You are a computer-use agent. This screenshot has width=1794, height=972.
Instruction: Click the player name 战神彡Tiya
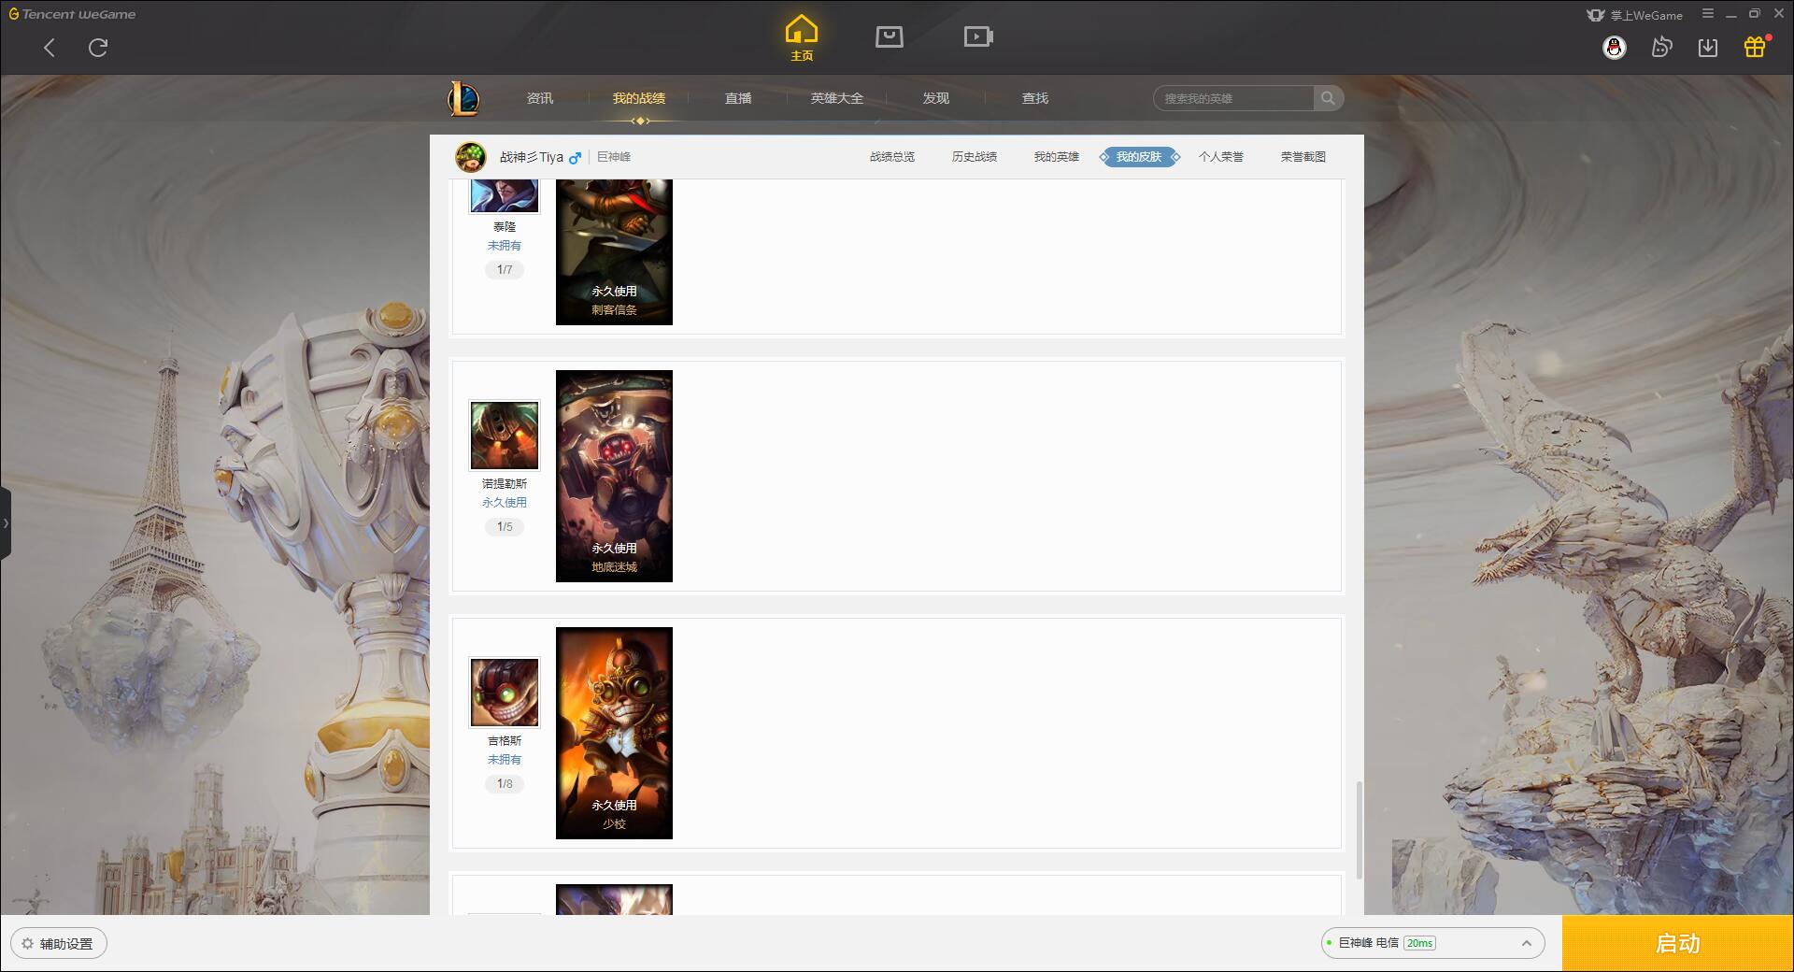tap(532, 157)
